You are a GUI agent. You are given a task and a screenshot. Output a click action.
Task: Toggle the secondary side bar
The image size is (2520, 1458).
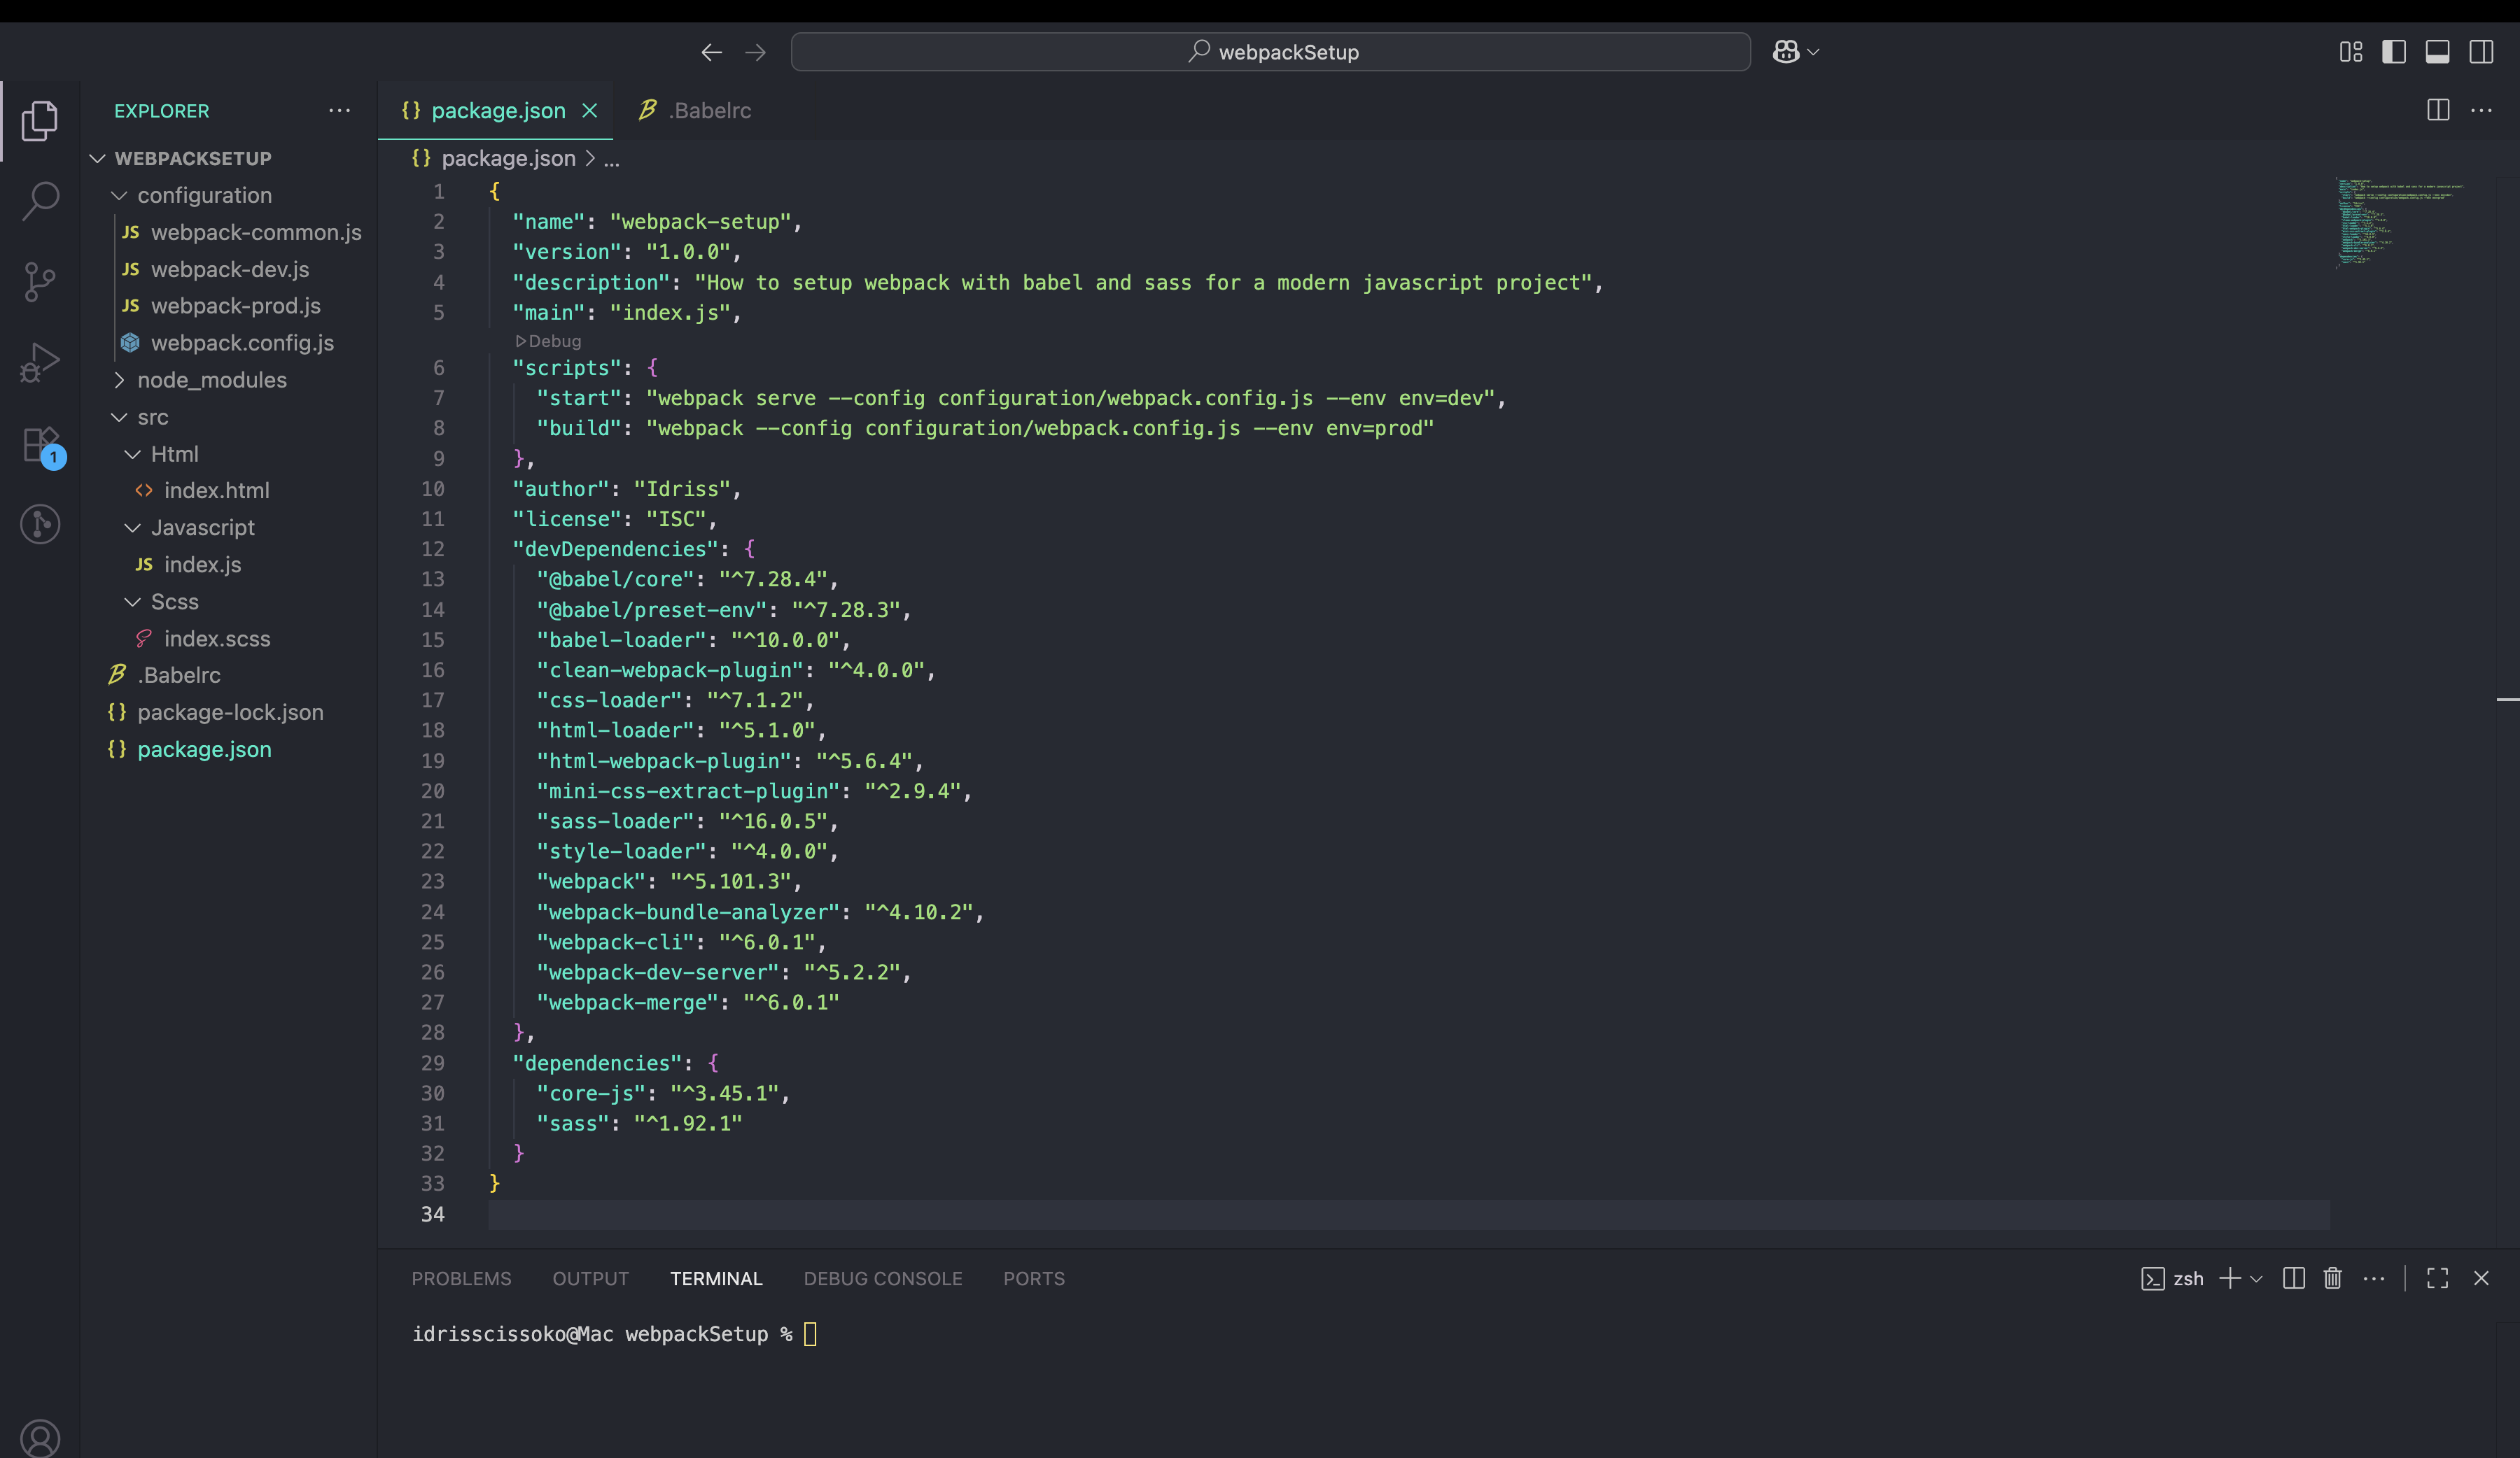[2482, 51]
